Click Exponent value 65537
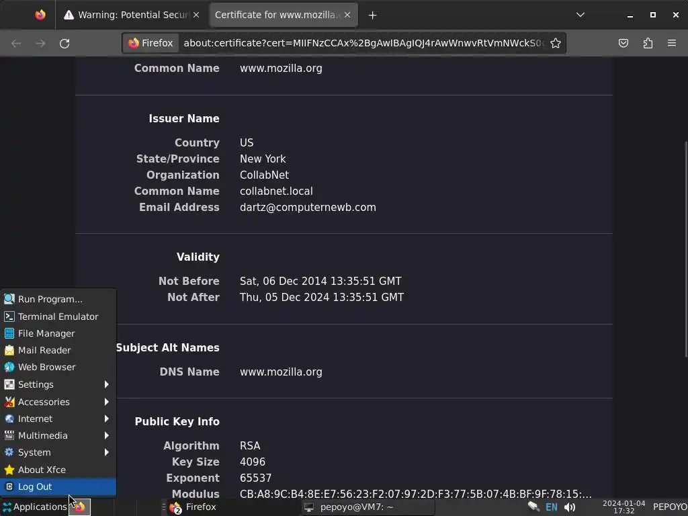Image resolution: width=688 pixels, height=516 pixels. [255, 478]
